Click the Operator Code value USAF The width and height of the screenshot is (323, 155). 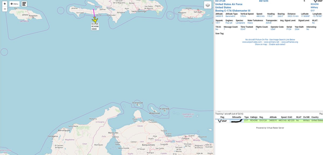tap(273, 29)
